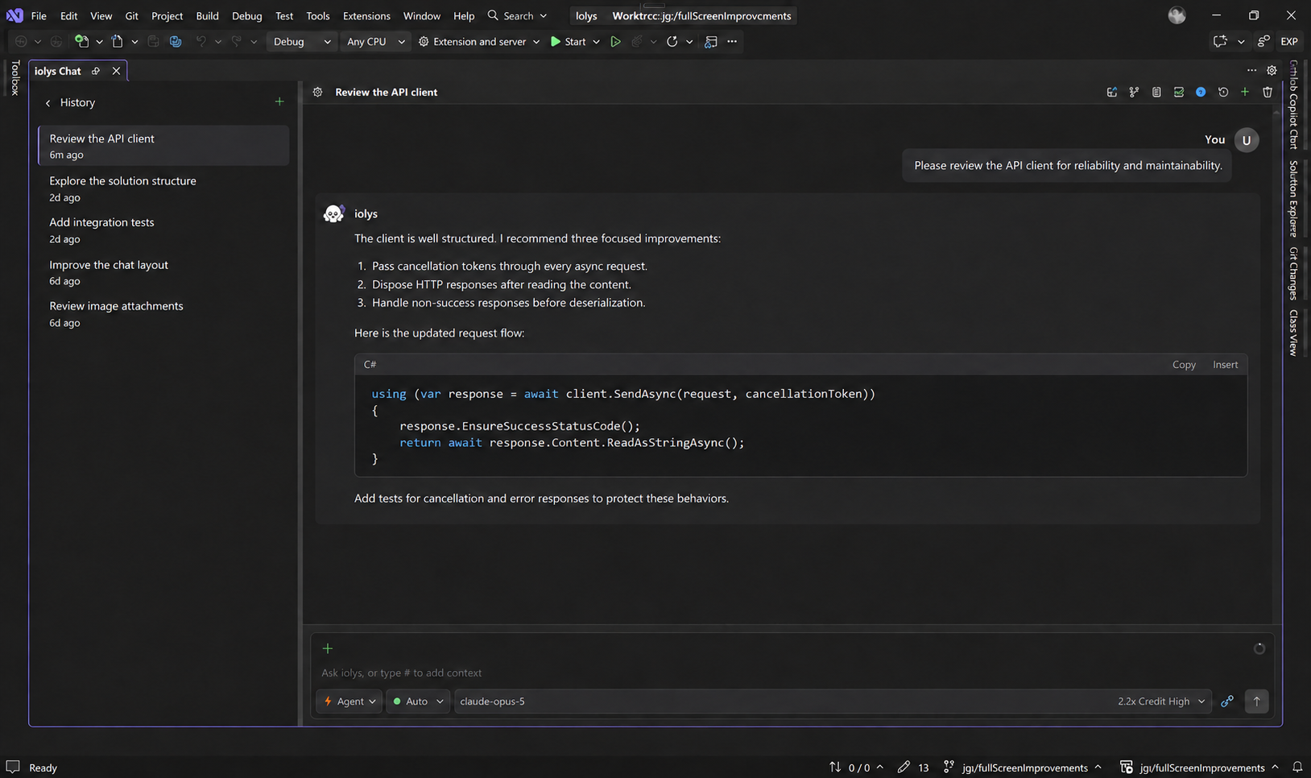Click the blue help circle icon
Viewport: 1311px width, 778px height.
1201,93
